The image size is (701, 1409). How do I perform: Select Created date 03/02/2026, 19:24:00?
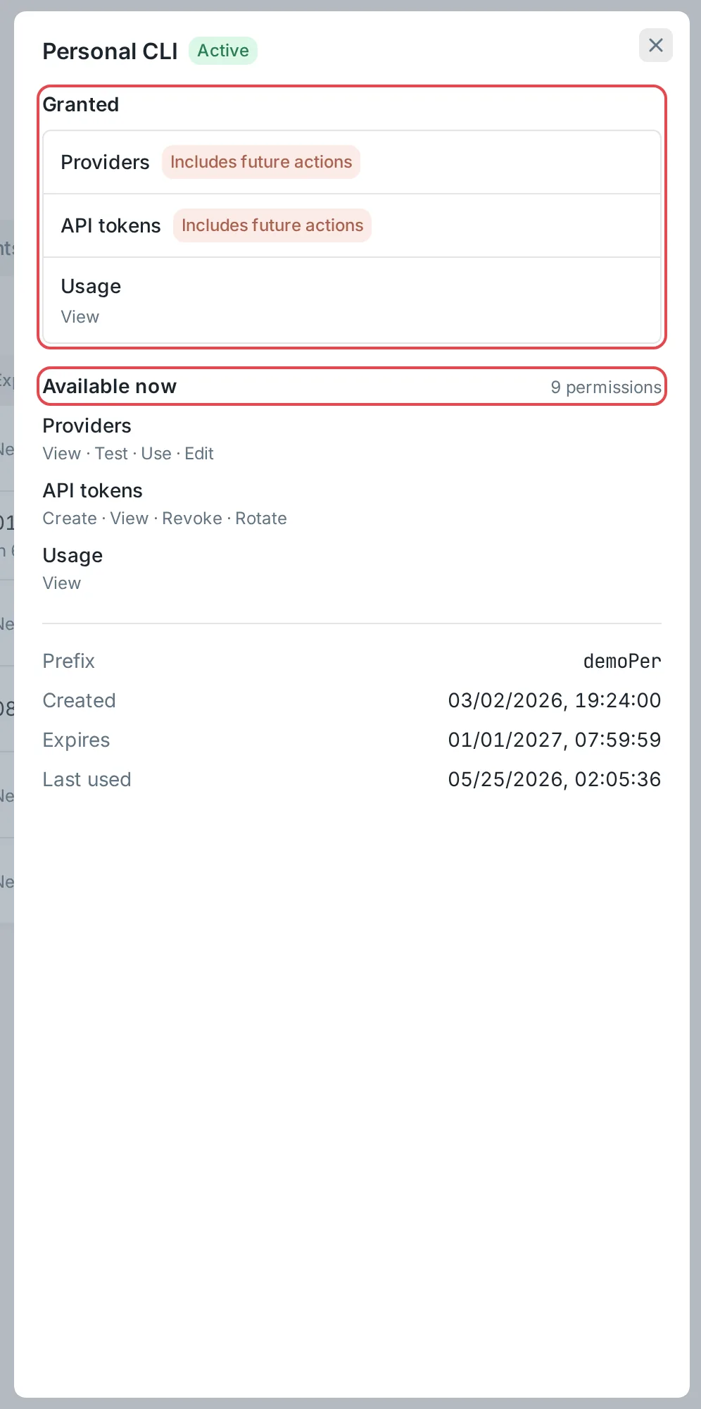(555, 700)
